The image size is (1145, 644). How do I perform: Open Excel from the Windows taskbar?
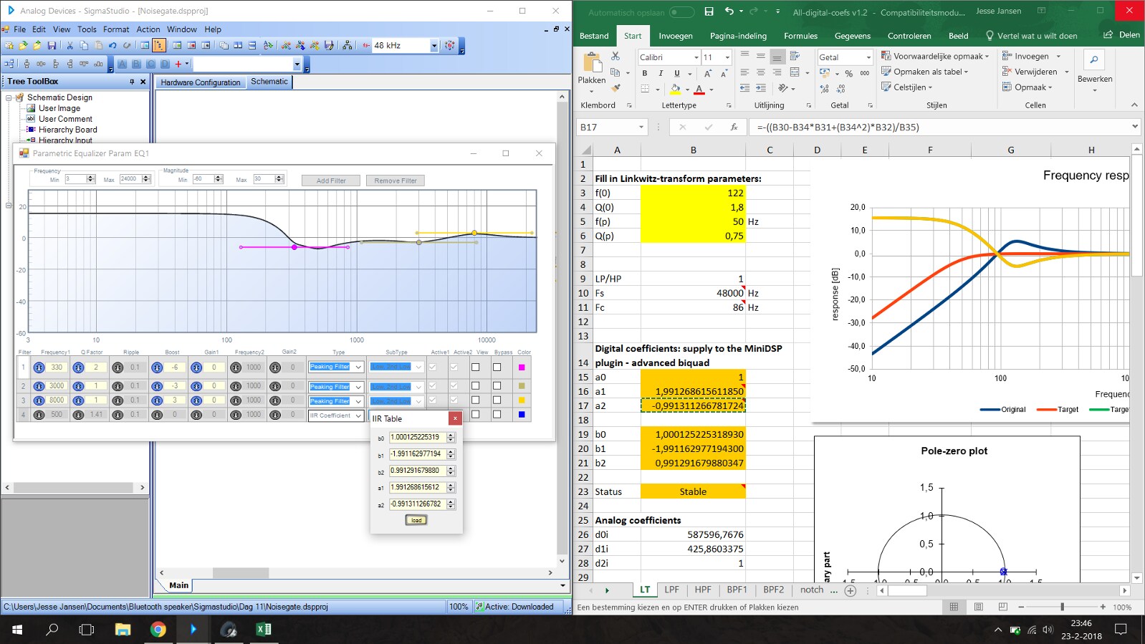tap(264, 630)
